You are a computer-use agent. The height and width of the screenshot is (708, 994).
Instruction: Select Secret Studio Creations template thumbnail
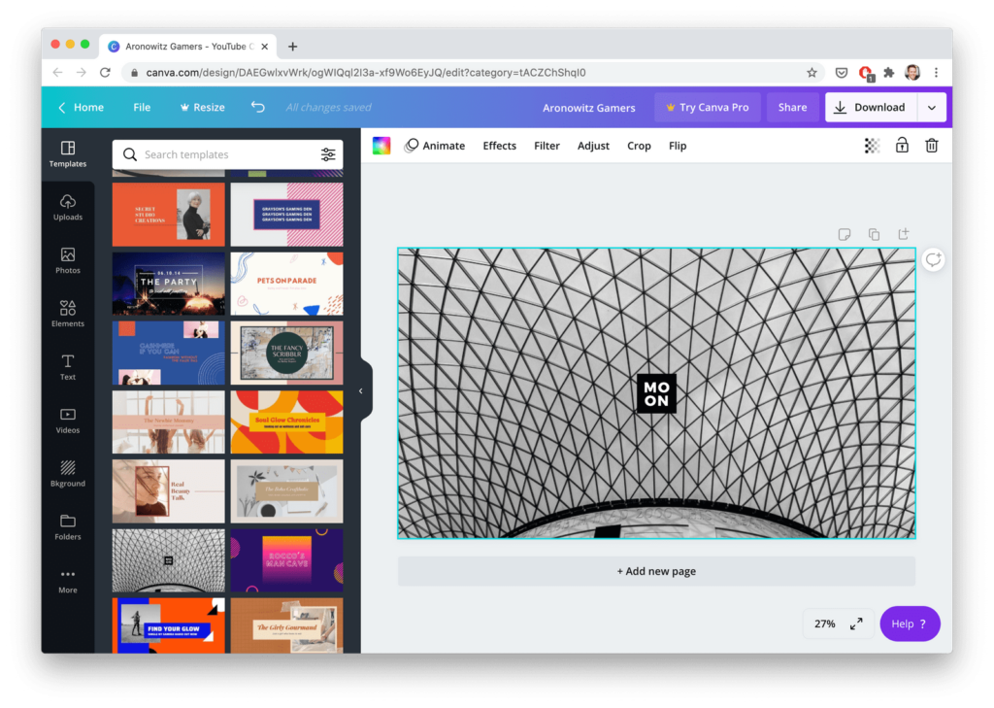(169, 215)
